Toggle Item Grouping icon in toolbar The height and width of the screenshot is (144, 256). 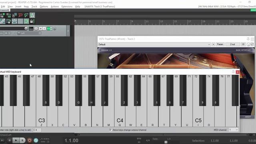click(x=8, y=21)
